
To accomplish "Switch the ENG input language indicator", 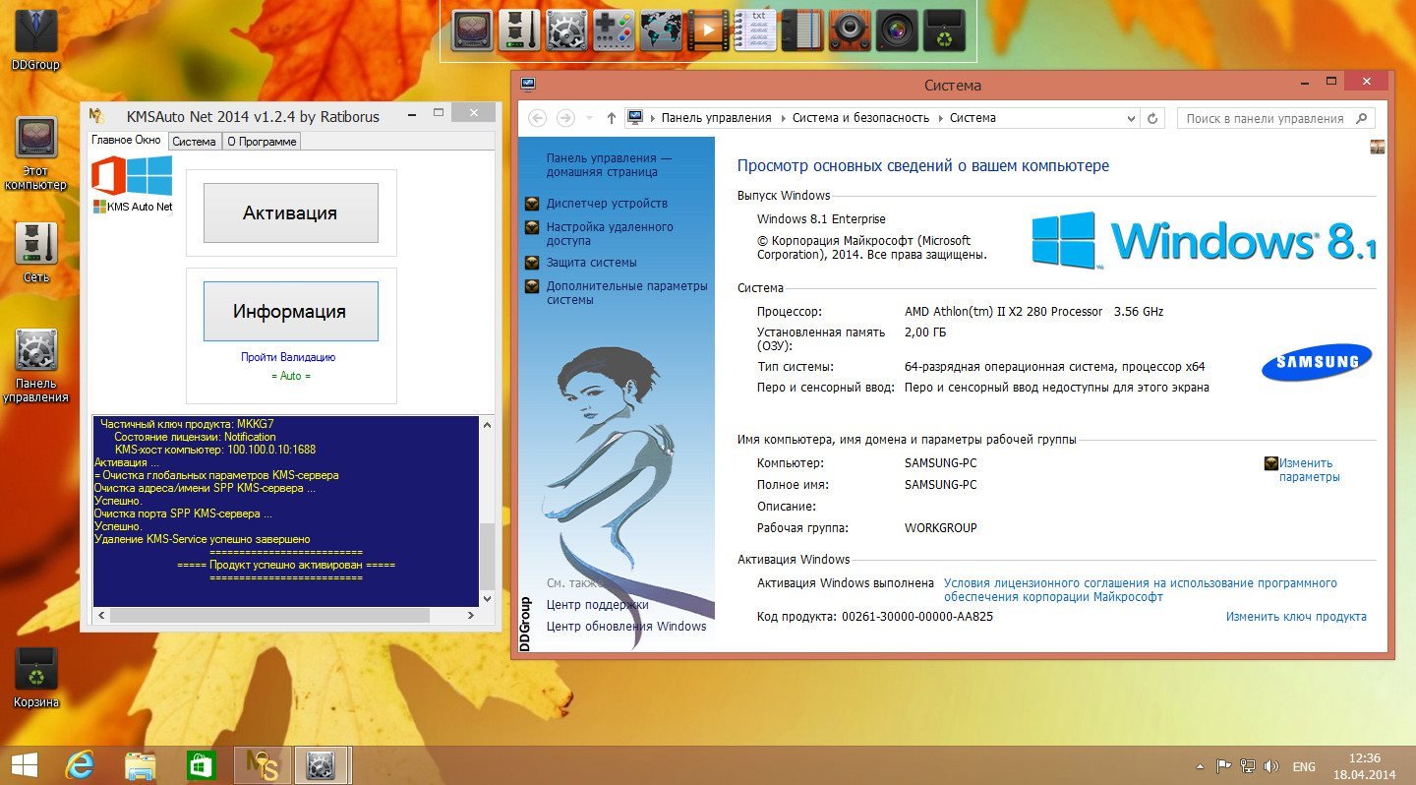I will click(x=1304, y=766).
